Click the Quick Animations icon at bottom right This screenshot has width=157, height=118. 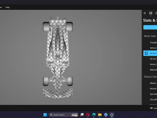[151, 108]
